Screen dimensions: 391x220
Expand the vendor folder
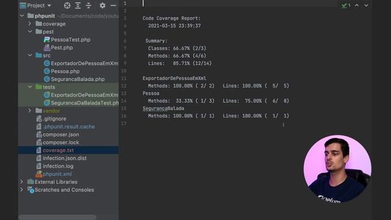coord(30,111)
